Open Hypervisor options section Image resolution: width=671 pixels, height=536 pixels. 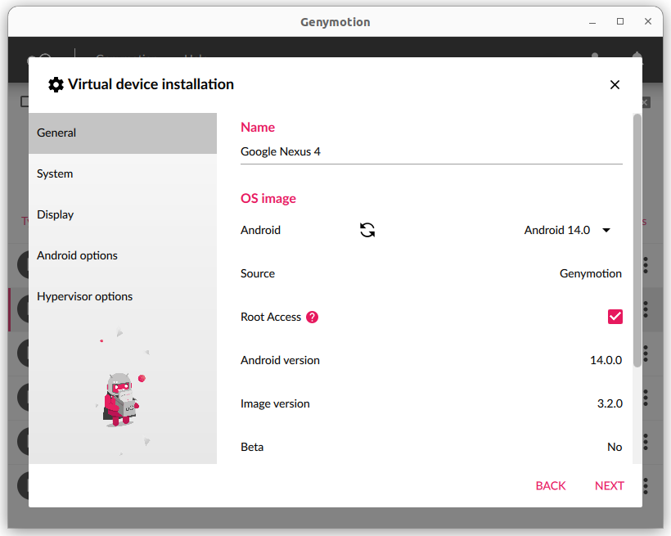[123, 297]
